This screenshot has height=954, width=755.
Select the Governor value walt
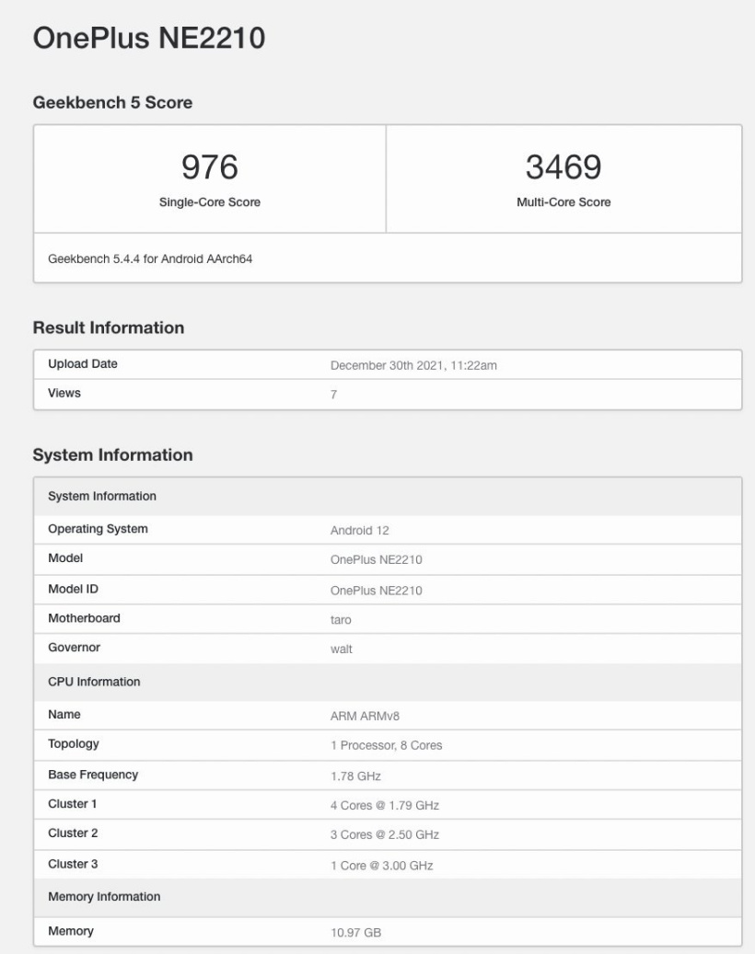341,648
